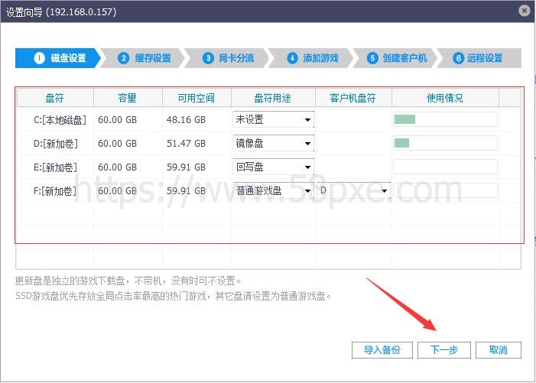Click the 使用情况 column header

[445, 98]
